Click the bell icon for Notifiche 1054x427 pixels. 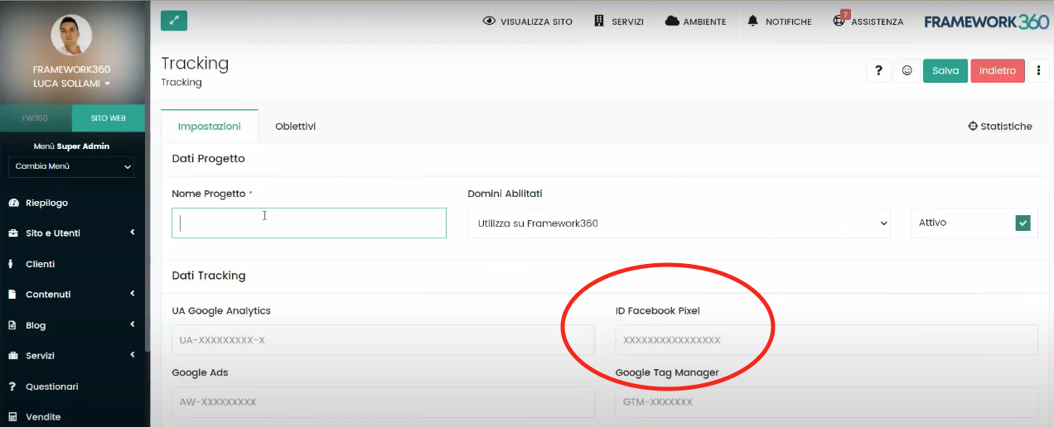click(753, 22)
